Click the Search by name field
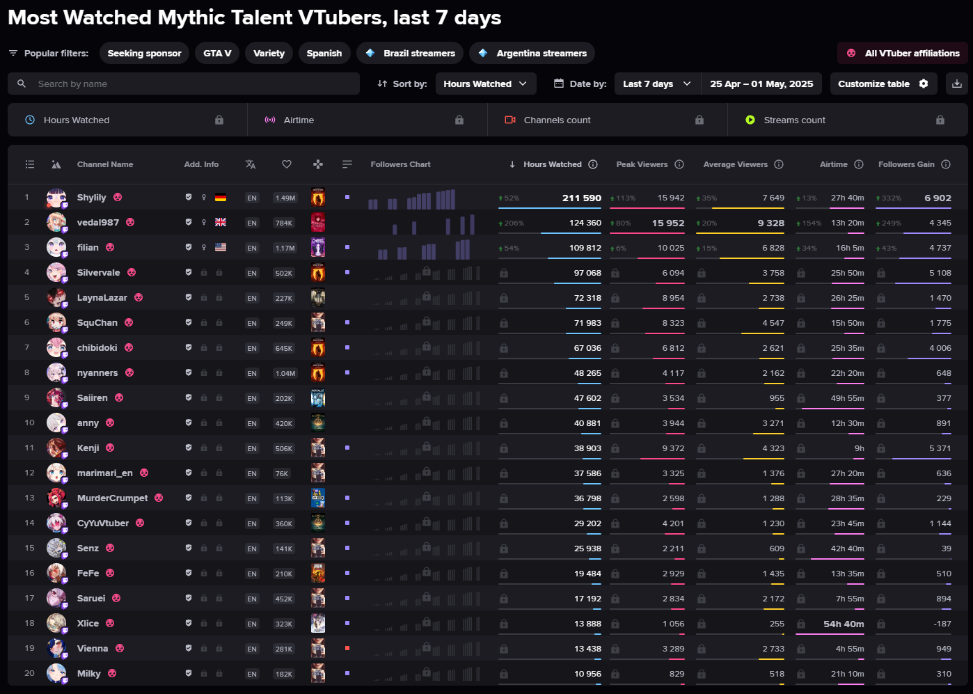973x694 pixels. click(x=184, y=84)
